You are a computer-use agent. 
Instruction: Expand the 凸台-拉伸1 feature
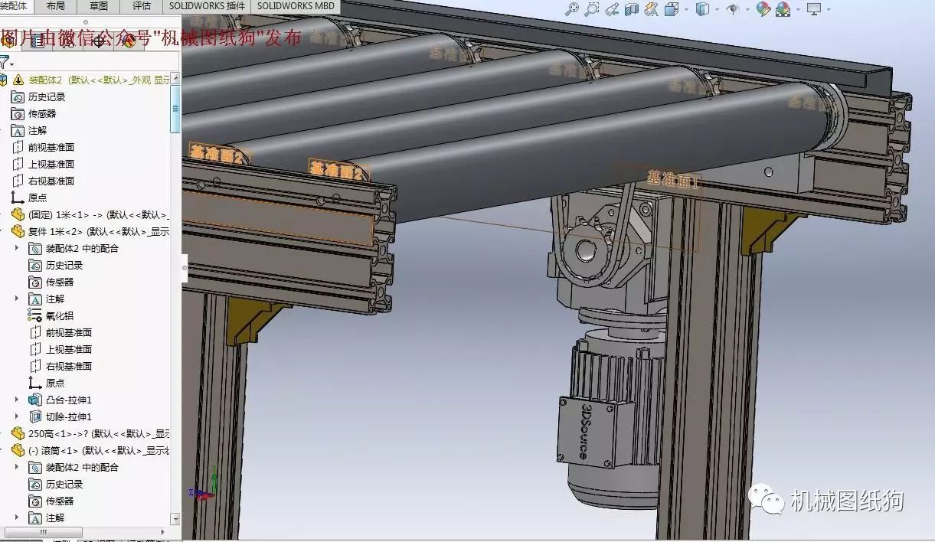tap(17, 400)
